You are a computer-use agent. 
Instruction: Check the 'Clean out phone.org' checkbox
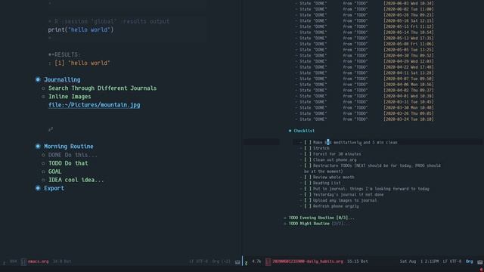point(308,159)
